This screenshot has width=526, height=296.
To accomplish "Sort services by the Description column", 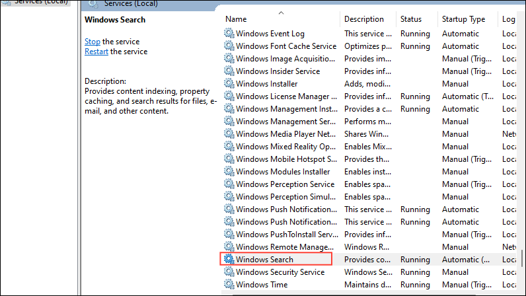I will (x=364, y=19).
